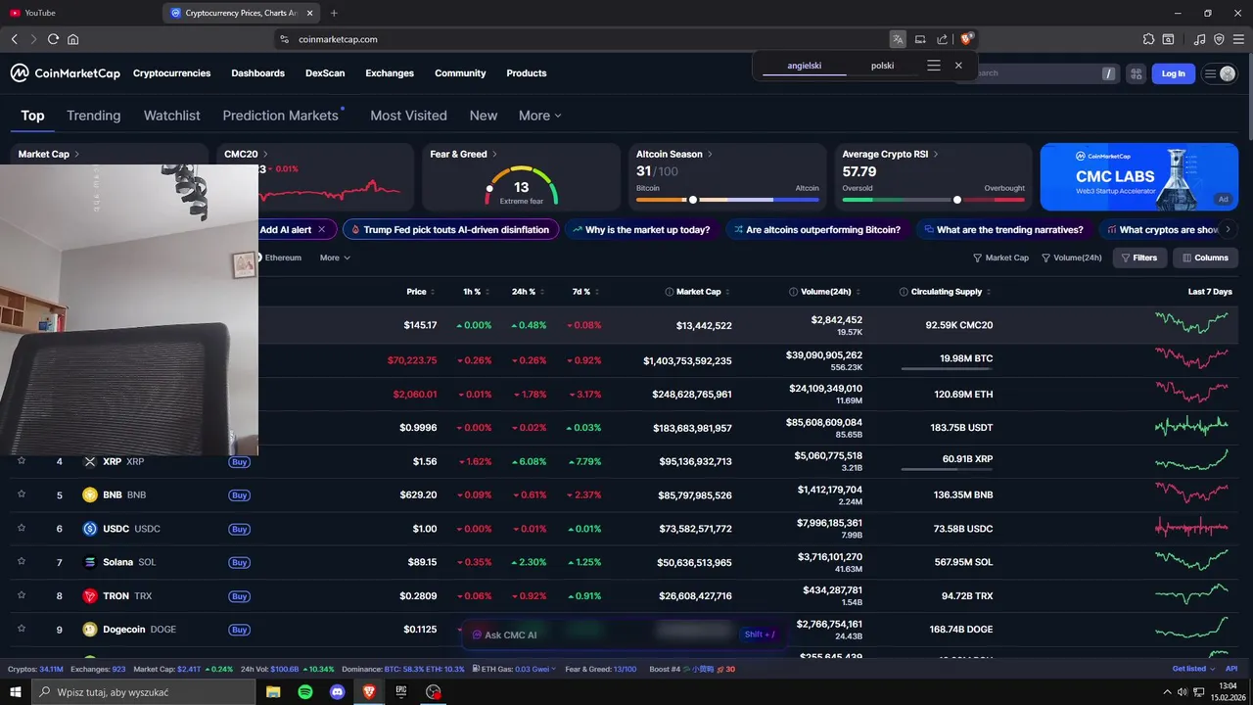
Task: Click the Brave VPN shield icon
Action: tap(1219, 39)
